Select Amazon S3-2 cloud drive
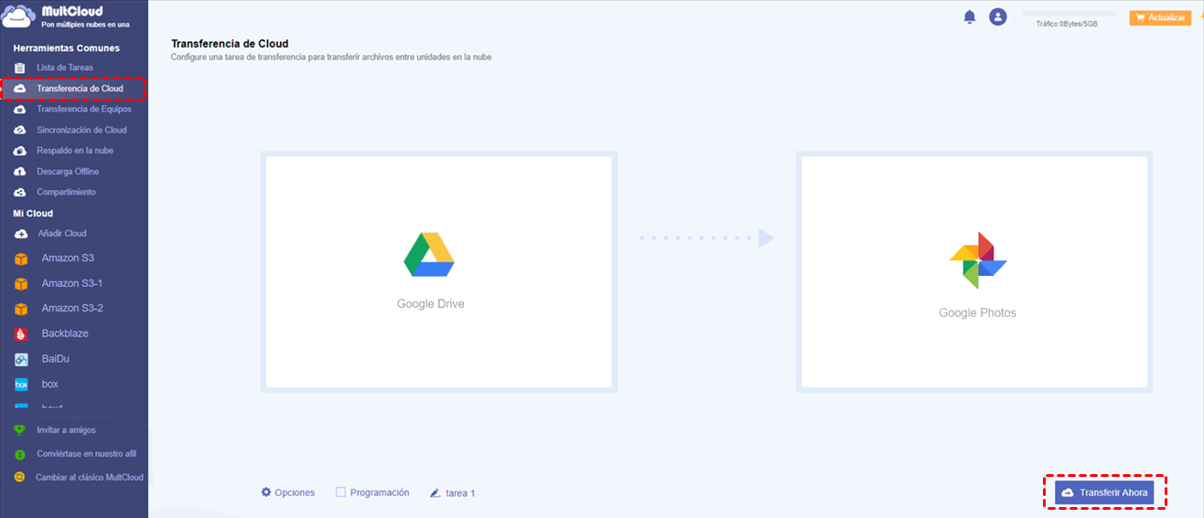Image resolution: width=1204 pixels, height=518 pixels. coord(73,309)
